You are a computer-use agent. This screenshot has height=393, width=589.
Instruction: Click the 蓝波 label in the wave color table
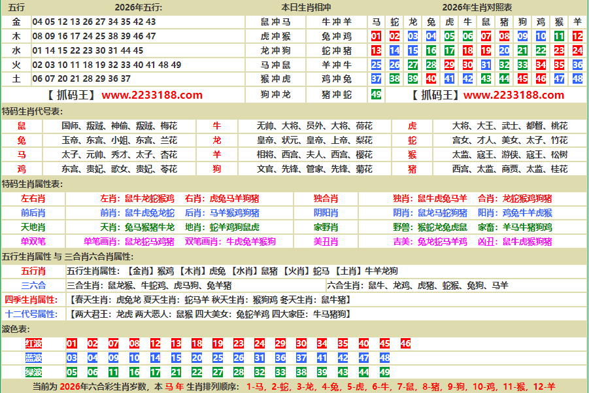coord(33,358)
